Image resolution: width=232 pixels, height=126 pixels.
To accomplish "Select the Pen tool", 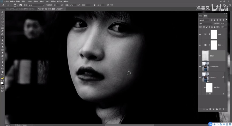I will (x=2, y=59).
